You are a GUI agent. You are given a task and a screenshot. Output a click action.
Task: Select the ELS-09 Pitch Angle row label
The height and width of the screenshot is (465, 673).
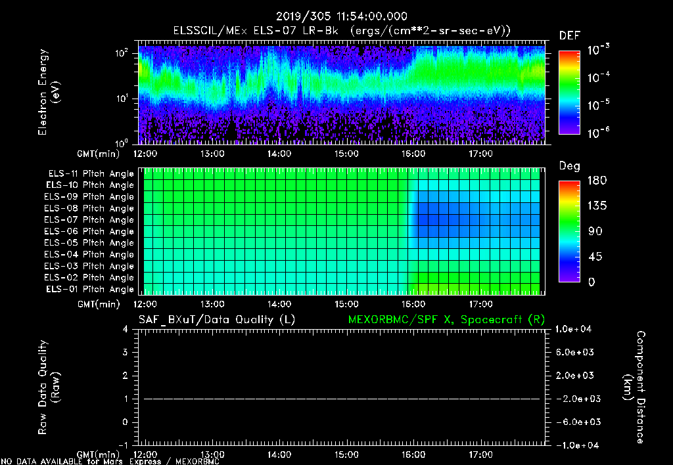pos(89,197)
